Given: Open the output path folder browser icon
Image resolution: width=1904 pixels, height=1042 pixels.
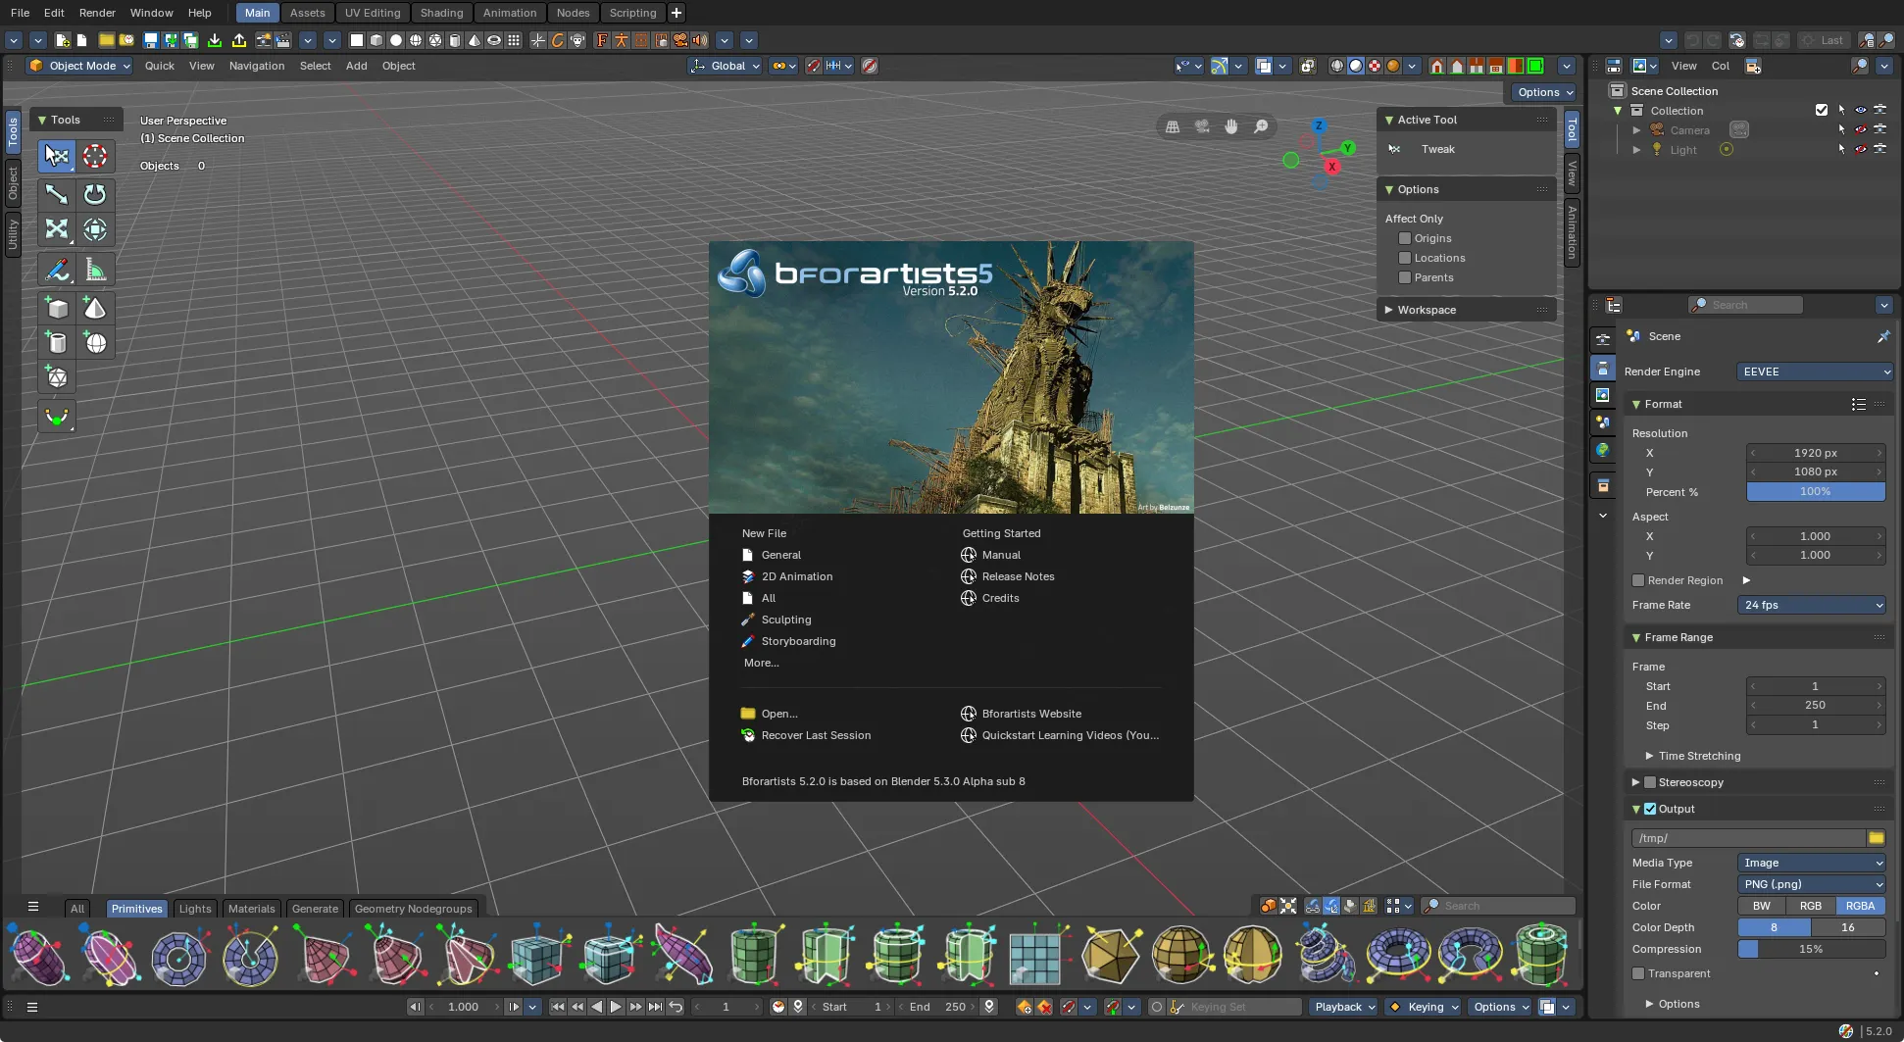Looking at the screenshot, I should (1877, 838).
